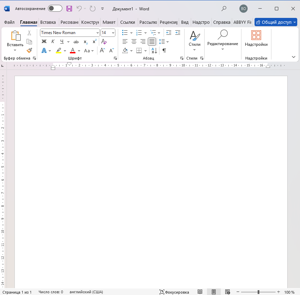Image resolution: width=300 pixels, height=295 pixels.
Task: Center-align the paragraph text
Action: click(x=134, y=42)
